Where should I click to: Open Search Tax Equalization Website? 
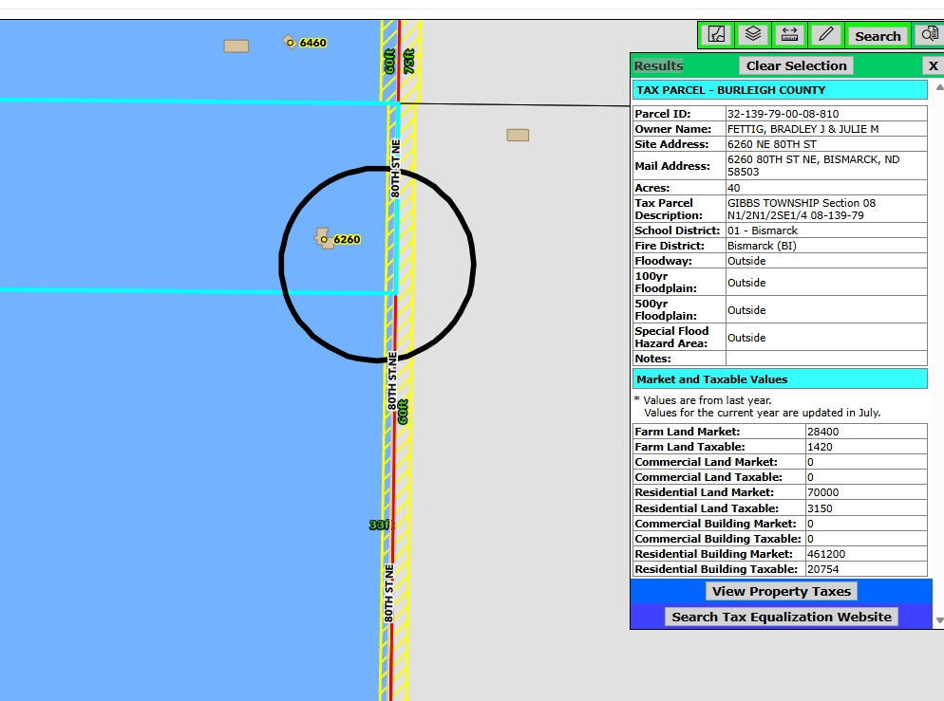tap(781, 617)
